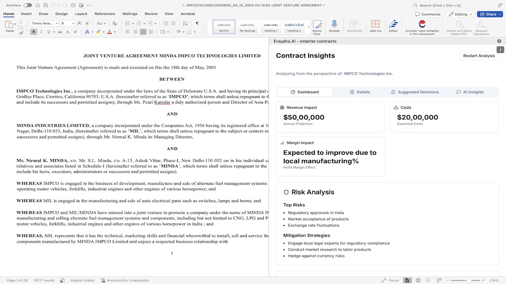Open the Insert ribbon tab
Image resolution: width=506 pixels, height=284 pixels.
click(26, 14)
